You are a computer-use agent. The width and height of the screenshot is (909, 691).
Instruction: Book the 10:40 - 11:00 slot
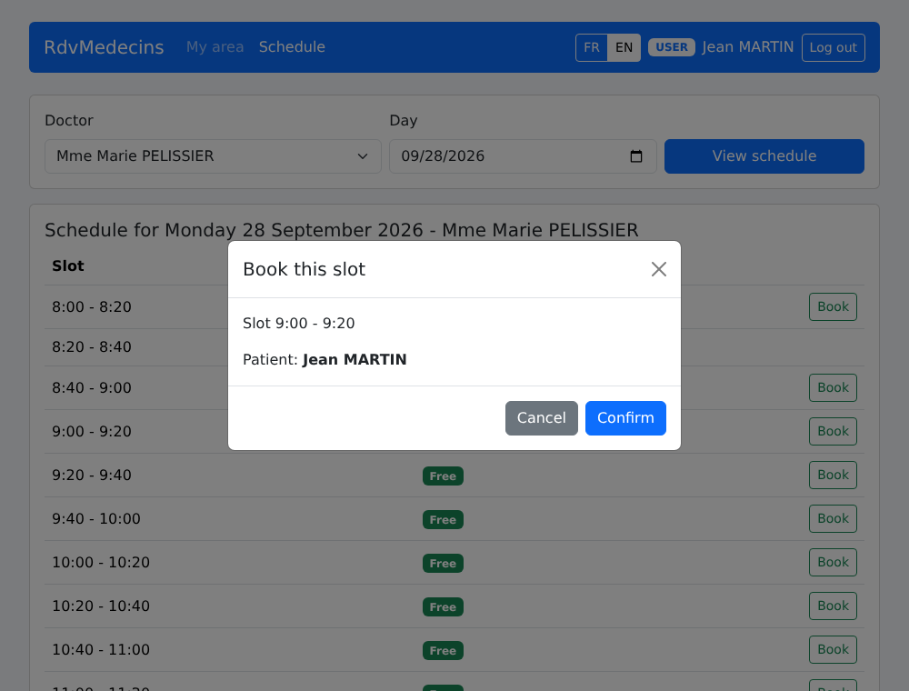[833, 649]
